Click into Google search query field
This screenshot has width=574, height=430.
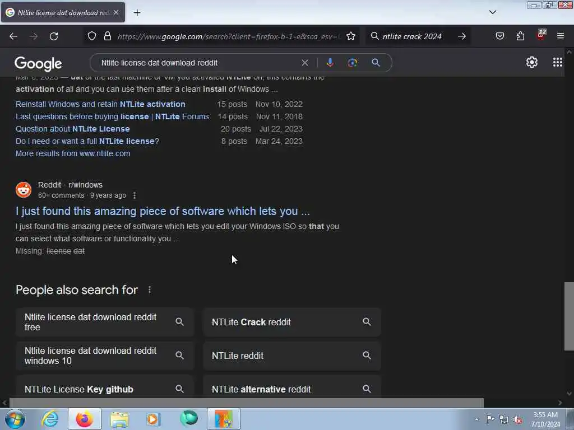click(198, 63)
